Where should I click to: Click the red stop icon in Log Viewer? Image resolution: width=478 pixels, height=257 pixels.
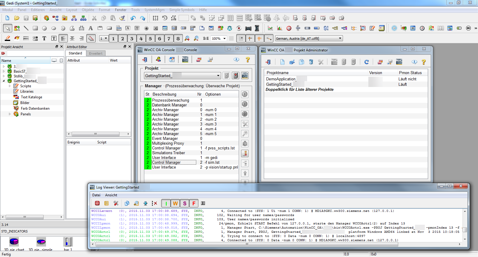[x=97, y=203]
